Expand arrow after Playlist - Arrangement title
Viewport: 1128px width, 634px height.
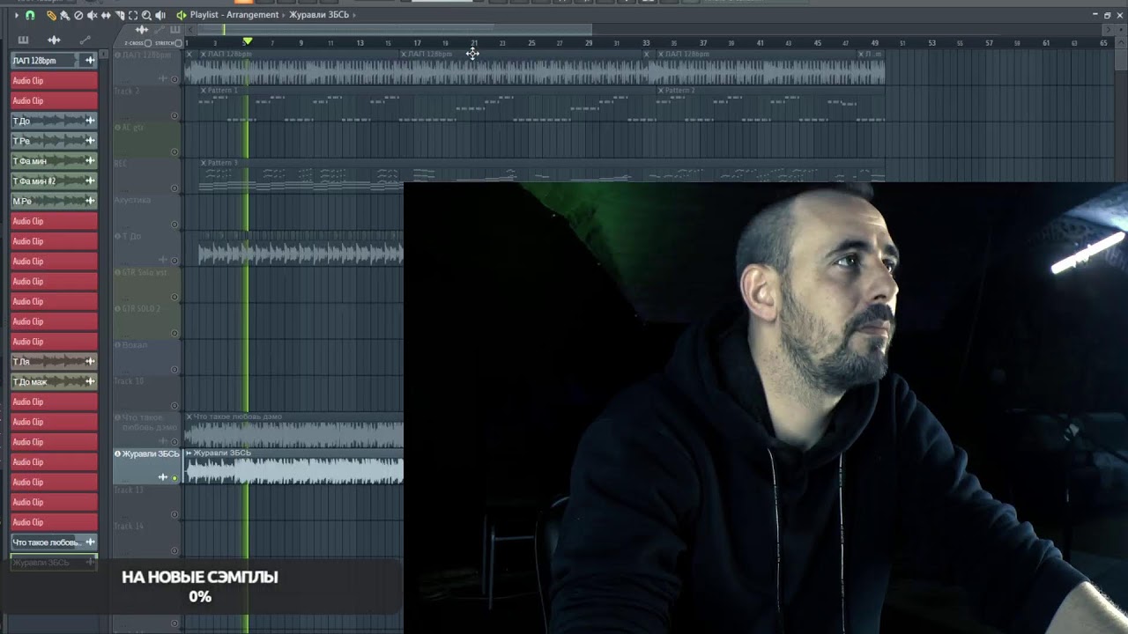pyautogui.click(x=284, y=15)
